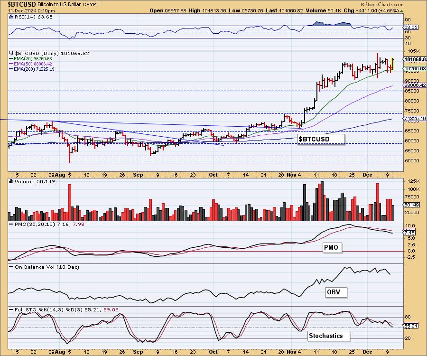Viewport: 427px width, 356px height.
Task: Click the EMA(20) 96260.63 legend entry
Action: pyautogui.click(x=30, y=58)
